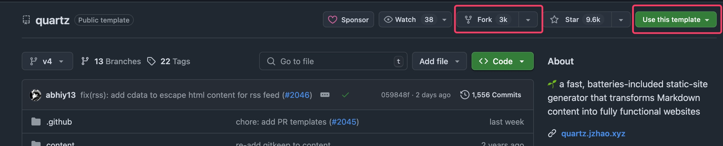Open the v4 branch selector
This screenshot has width=723, height=146.
pos(47,61)
